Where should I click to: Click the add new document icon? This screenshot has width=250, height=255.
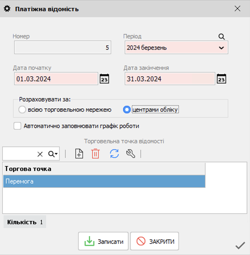pos(79,154)
